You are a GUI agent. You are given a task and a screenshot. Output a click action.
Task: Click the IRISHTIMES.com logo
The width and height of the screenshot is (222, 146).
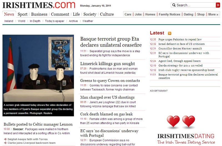coord(39,5)
